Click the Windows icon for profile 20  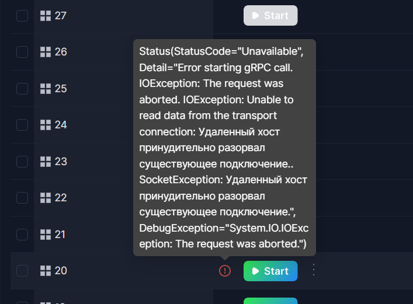tap(46, 271)
